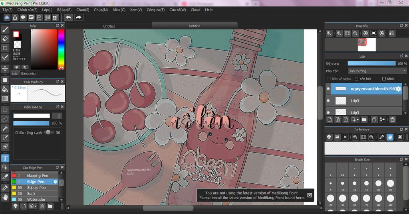
Task: Select the Move tool
Action: (5, 69)
